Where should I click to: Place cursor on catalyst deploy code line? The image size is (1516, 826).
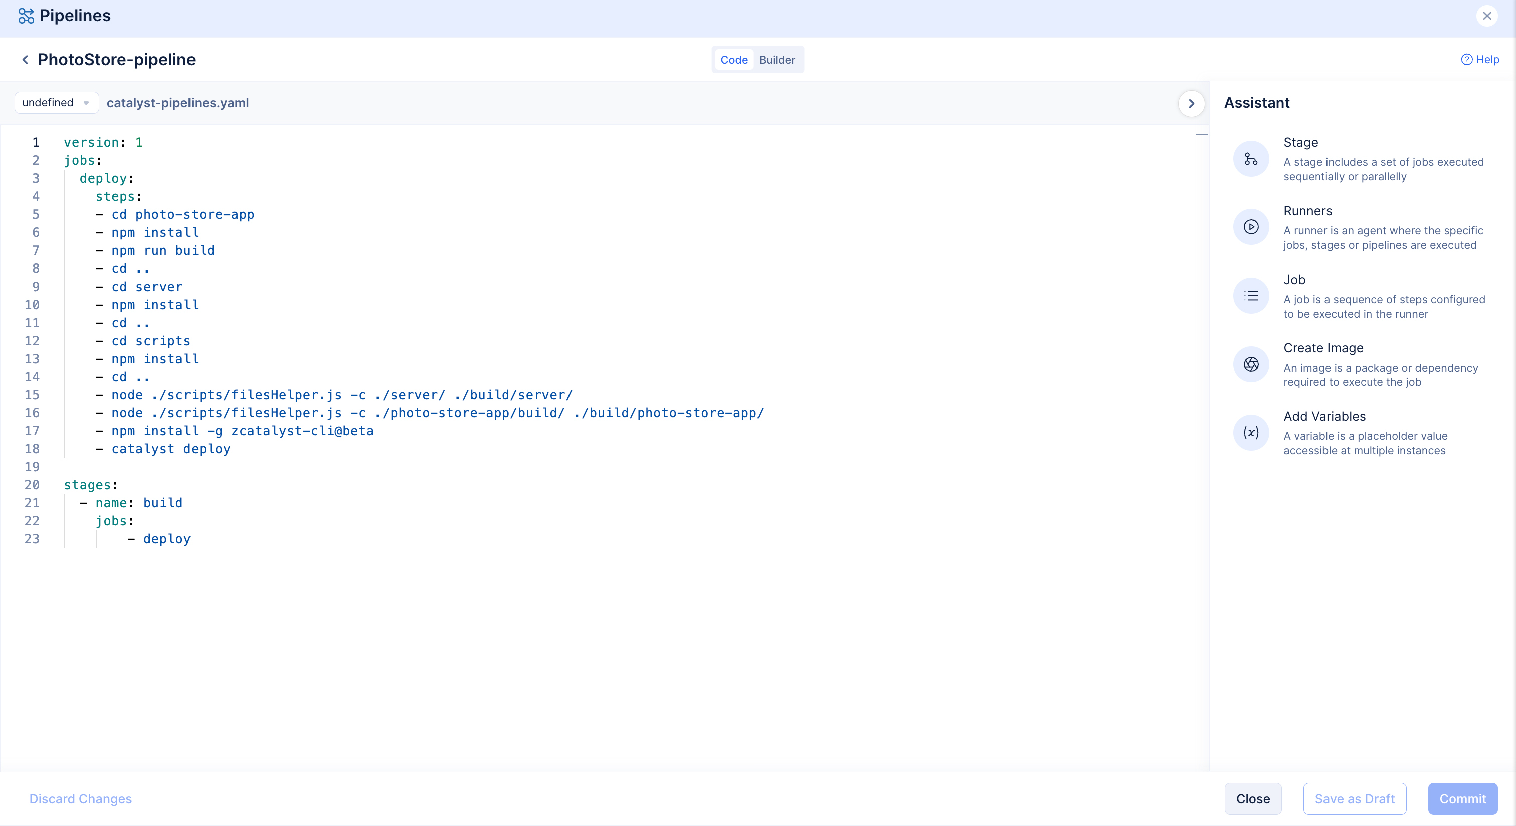pyautogui.click(x=170, y=449)
